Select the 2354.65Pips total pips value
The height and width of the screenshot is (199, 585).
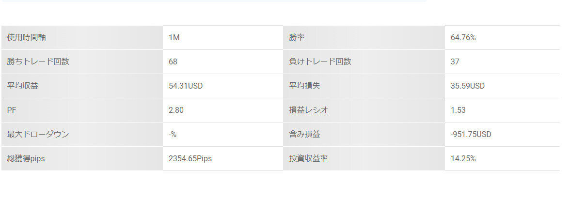(x=190, y=159)
